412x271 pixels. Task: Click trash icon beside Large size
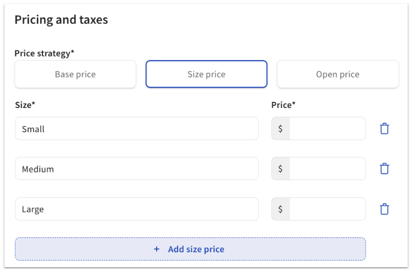[384, 209]
